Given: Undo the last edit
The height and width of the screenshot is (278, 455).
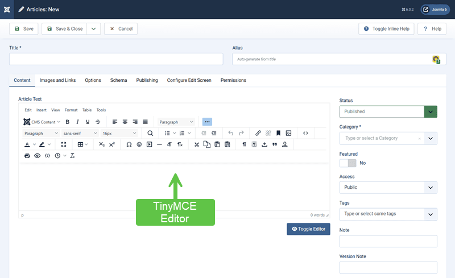Looking at the screenshot, I should pyautogui.click(x=231, y=133).
